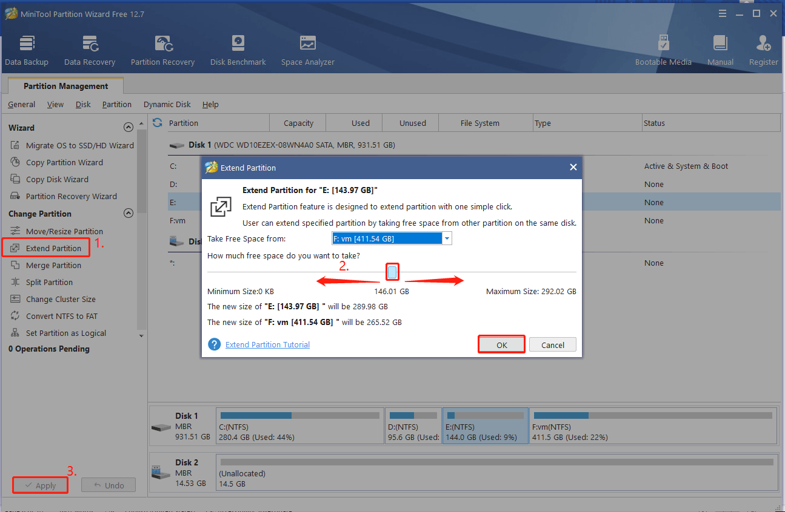Click the free space slider handle
This screenshot has height=512, width=785.
(x=392, y=272)
